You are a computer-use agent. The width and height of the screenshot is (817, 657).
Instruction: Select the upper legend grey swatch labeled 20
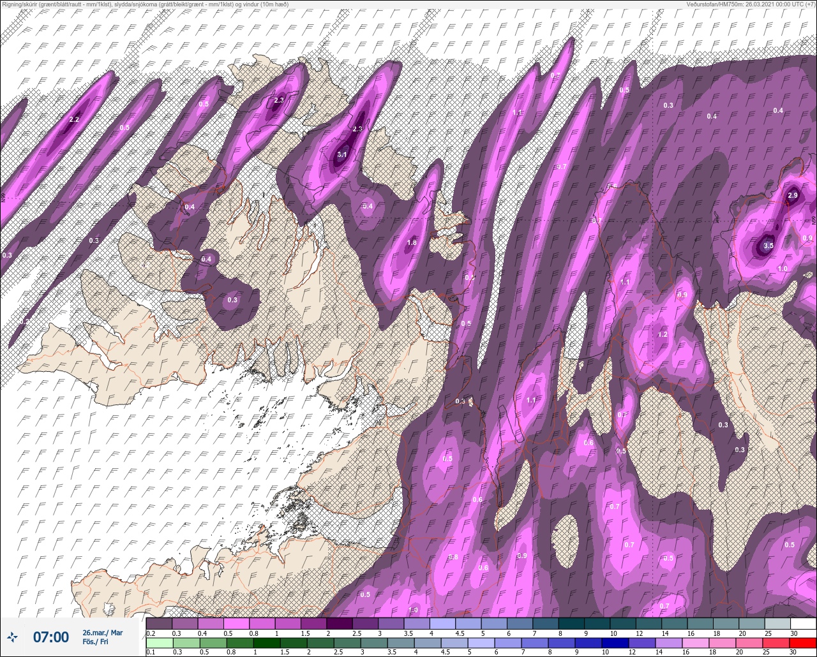point(751,623)
